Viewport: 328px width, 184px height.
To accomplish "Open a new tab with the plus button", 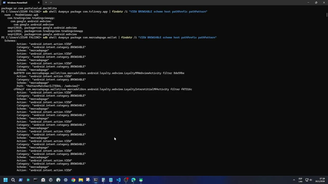I will [46, 3].
